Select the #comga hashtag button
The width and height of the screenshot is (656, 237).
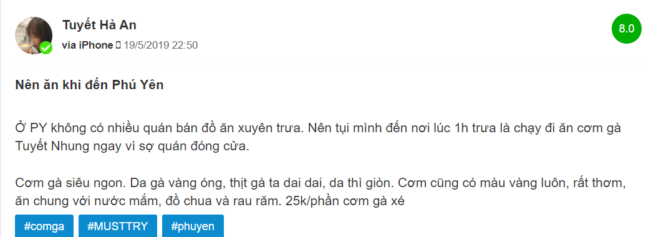(44, 226)
